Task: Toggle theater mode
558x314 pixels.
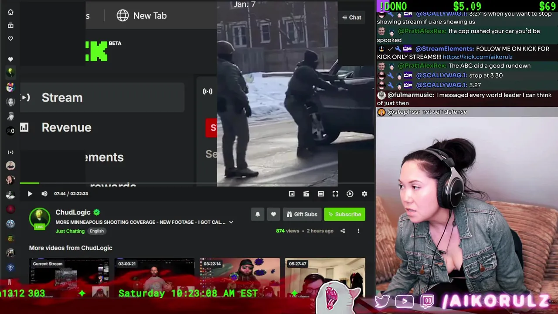Action: pyautogui.click(x=321, y=194)
